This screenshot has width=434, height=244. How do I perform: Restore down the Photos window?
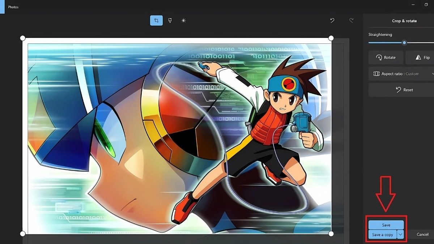426,5
